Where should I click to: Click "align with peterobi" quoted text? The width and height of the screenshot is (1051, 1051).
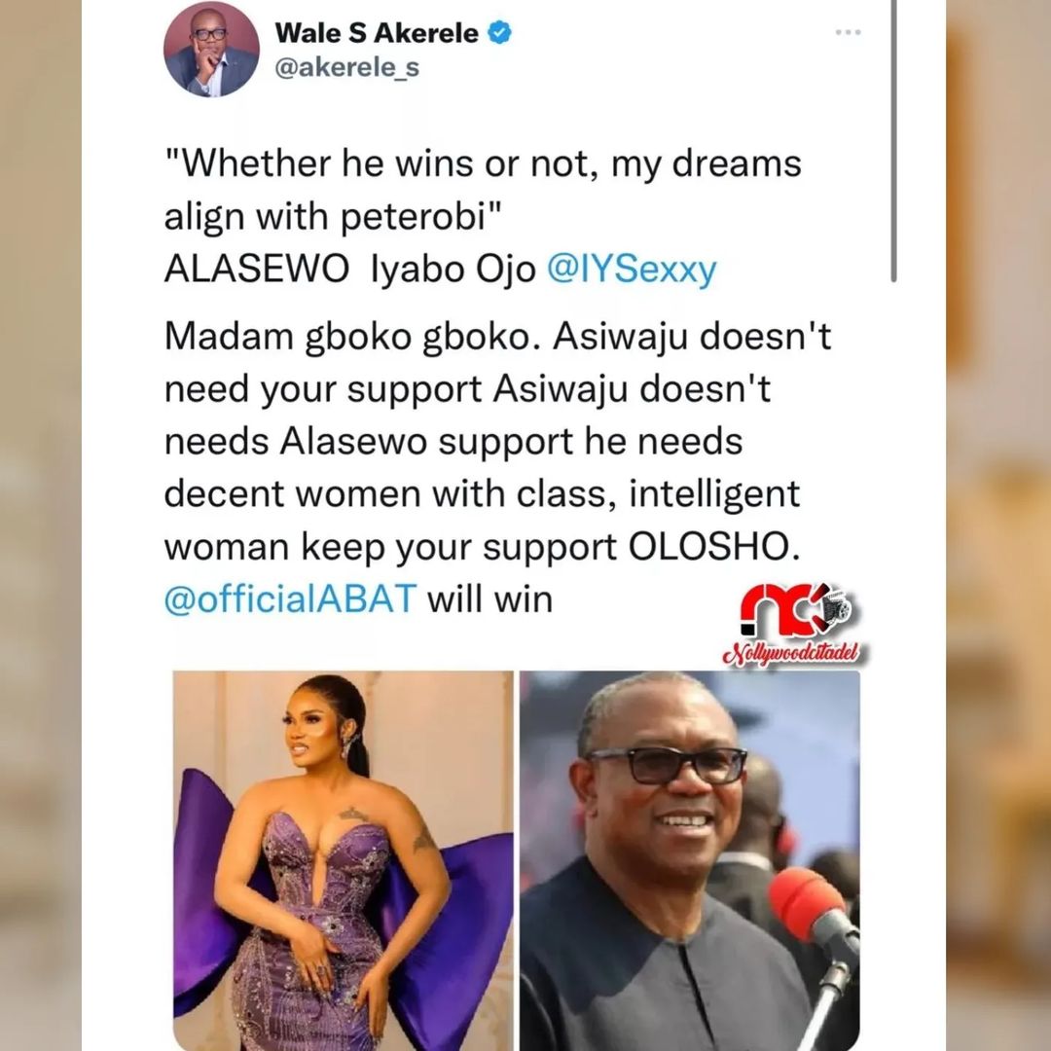pos(333,217)
